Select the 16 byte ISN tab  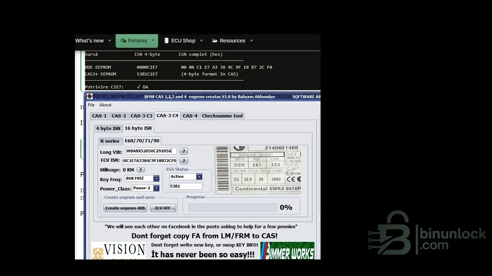click(138, 128)
